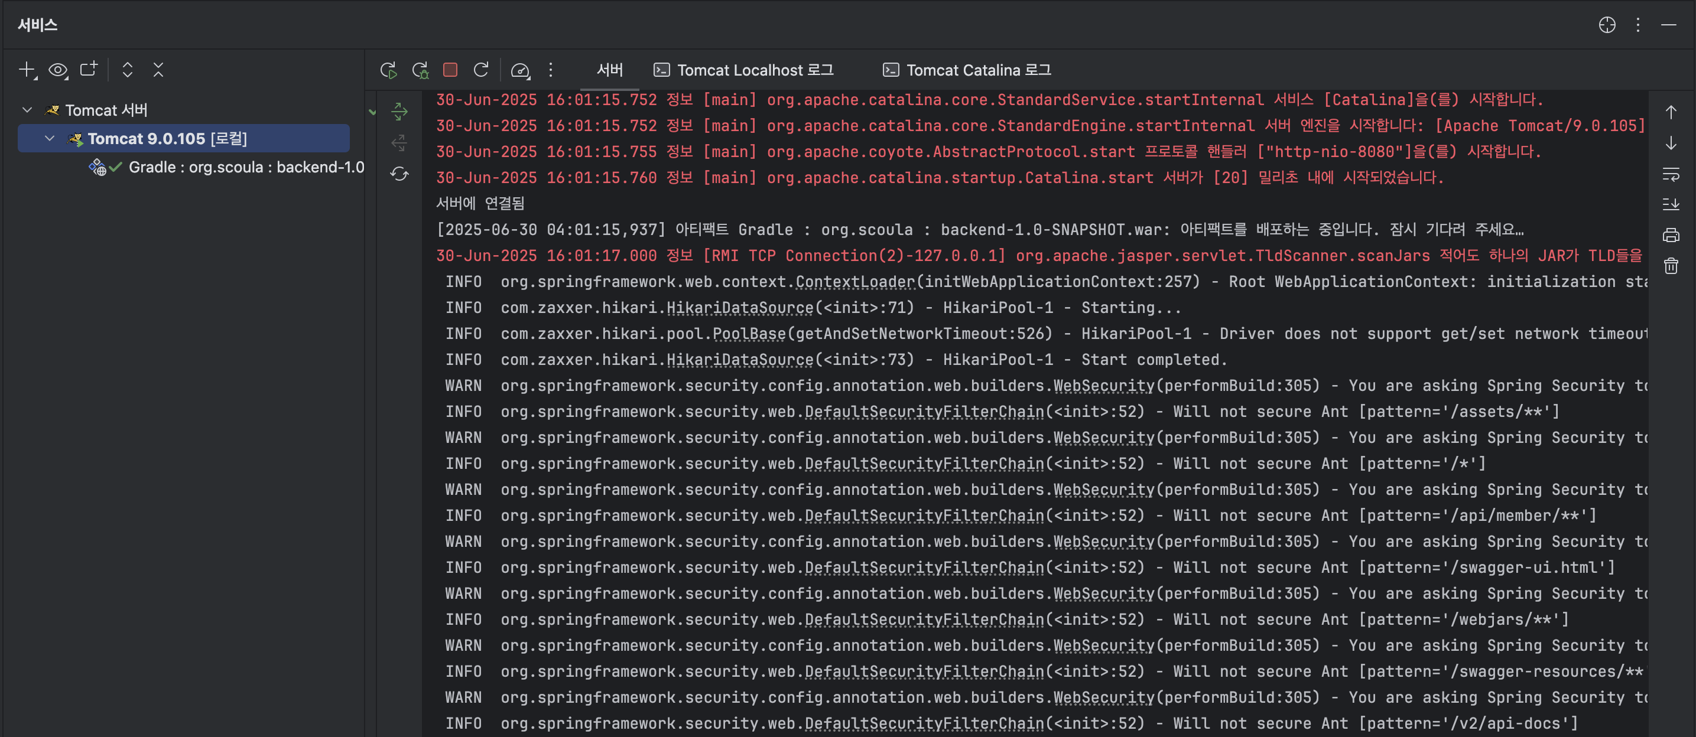Viewport: 1696px width, 737px height.
Task: Click the 서비스 panel title
Action: [38, 25]
